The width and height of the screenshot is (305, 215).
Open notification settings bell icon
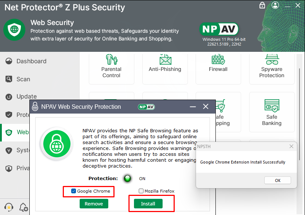click(x=23, y=207)
